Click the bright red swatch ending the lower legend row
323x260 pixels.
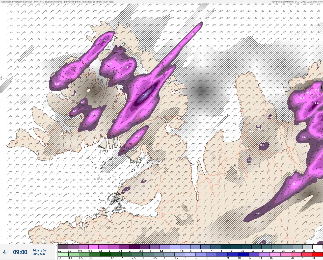tap(317, 254)
